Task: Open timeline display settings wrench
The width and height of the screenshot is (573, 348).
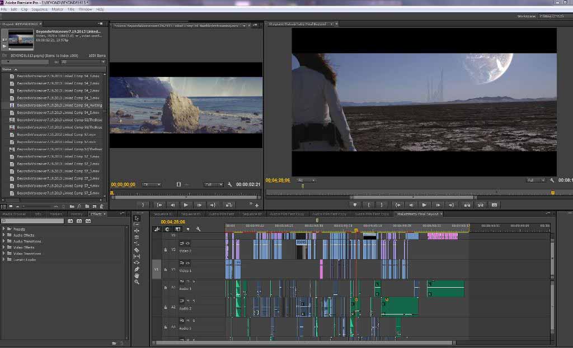Action: click(x=198, y=229)
